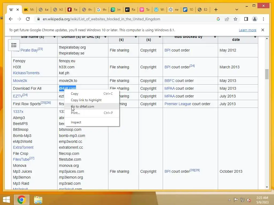Sort by Was blocked by column arrows
The height and width of the screenshot is (205, 274).
point(215,37)
